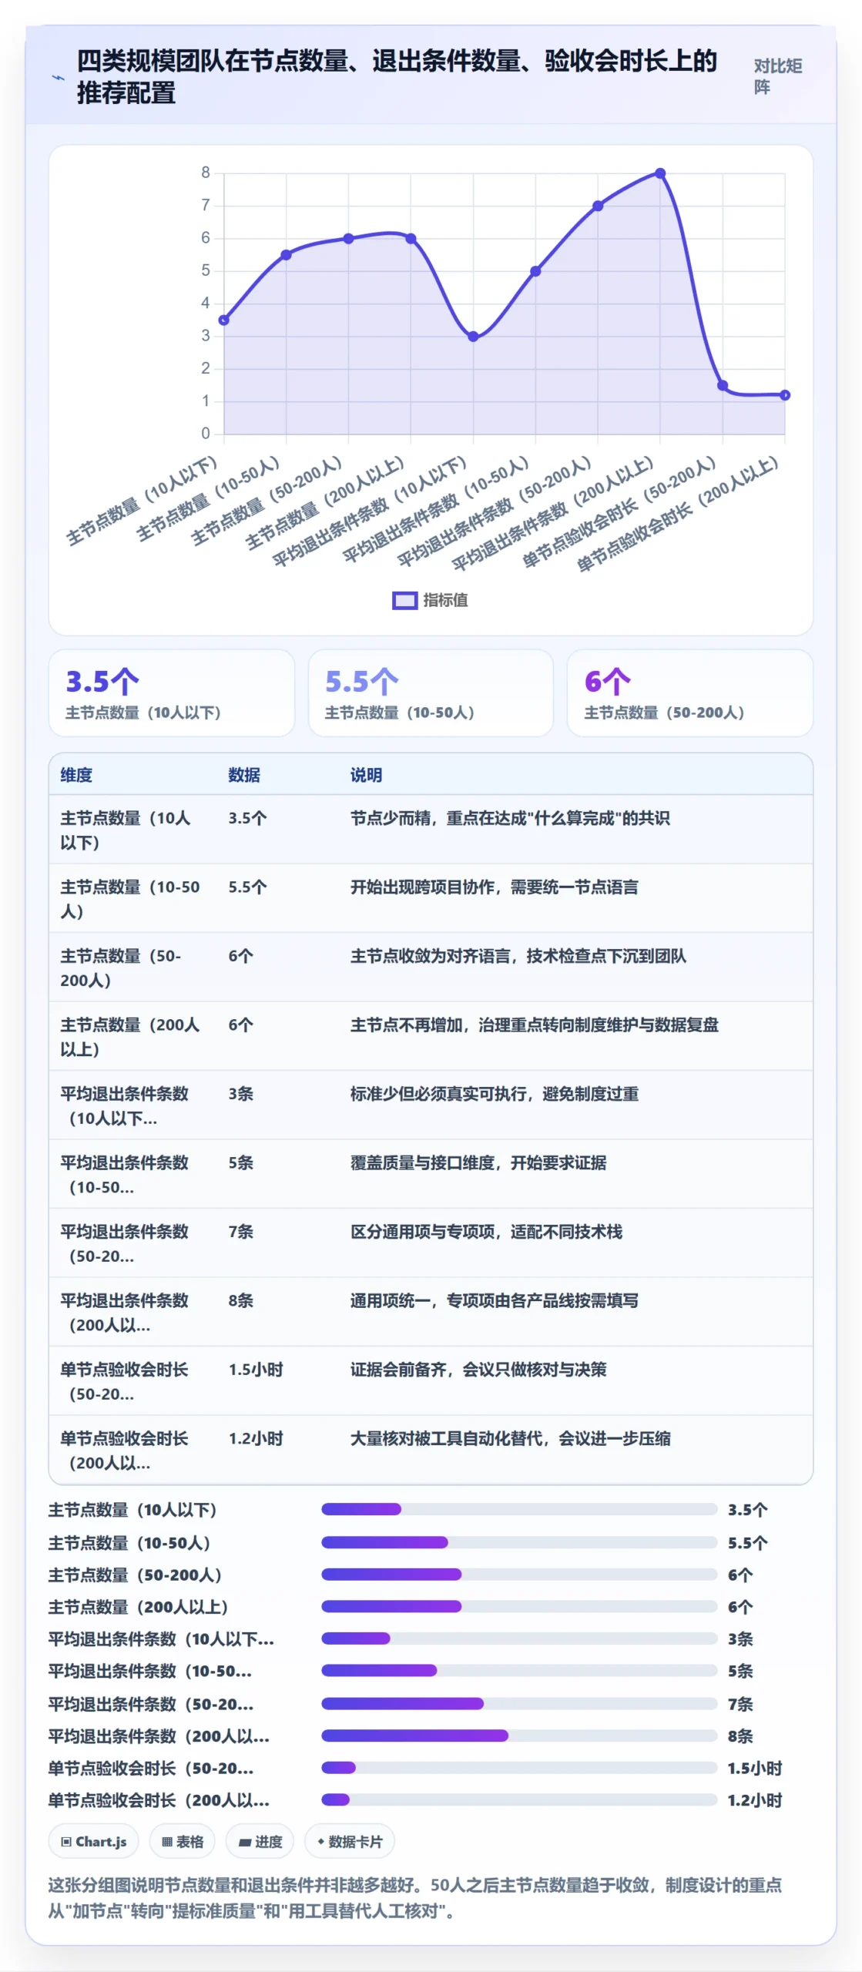Click the chart point for 单节点验收会时长（200人以上）
The image size is (862, 1972).
(785, 395)
